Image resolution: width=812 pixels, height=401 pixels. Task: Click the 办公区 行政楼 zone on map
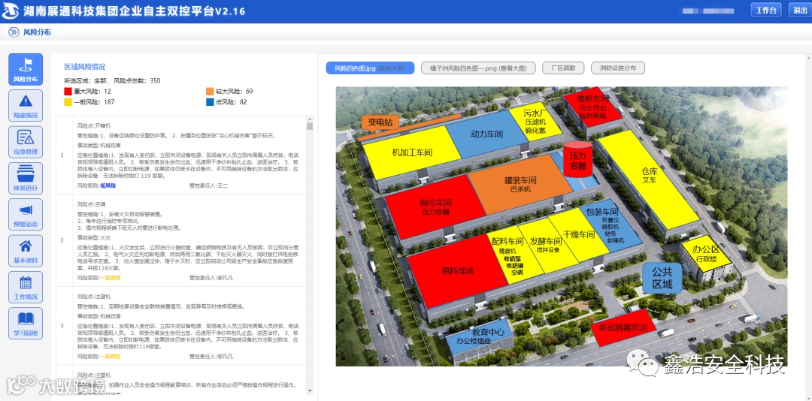(704, 253)
